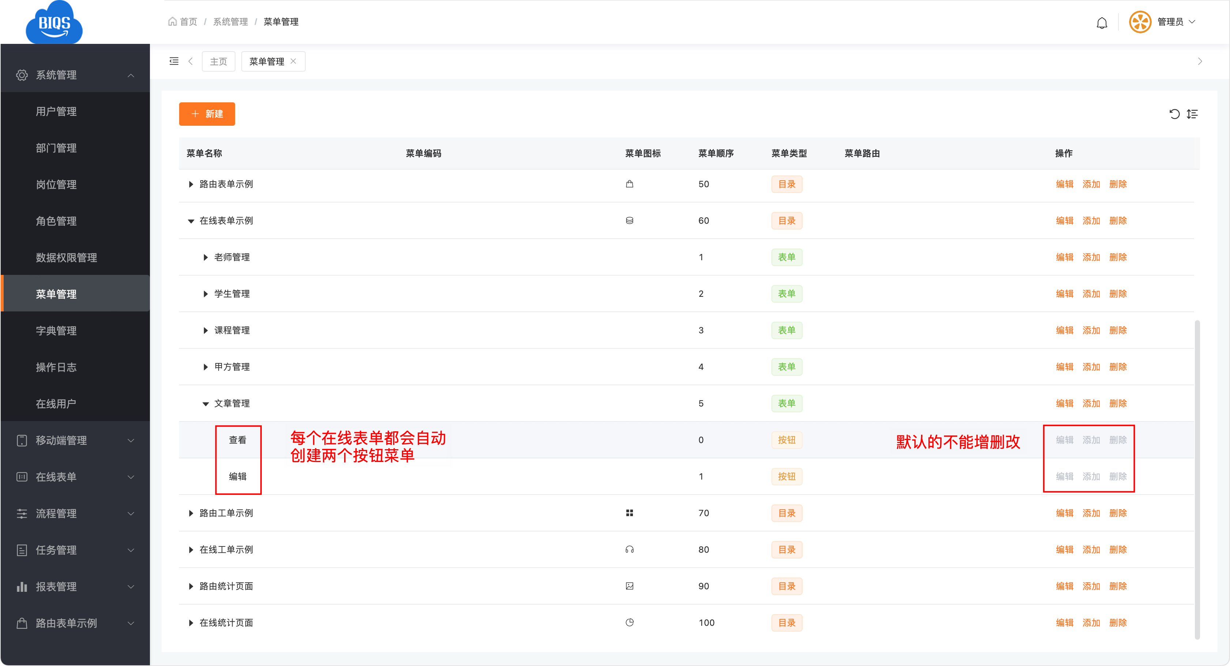Expand the 甲方管理 row

pyautogui.click(x=206, y=367)
